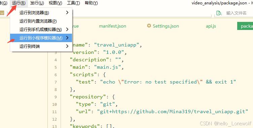The image size is (253, 128).
Task: Expand submenu arrow of 运行到终端
Action: pyautogui.click(x=67, y=46)
